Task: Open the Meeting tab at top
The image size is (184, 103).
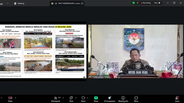Action: [19, 3]
